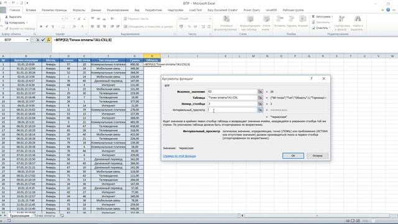Click the Очистить eraser icon
Screen dimensions: 398x224
pos(313,28)
